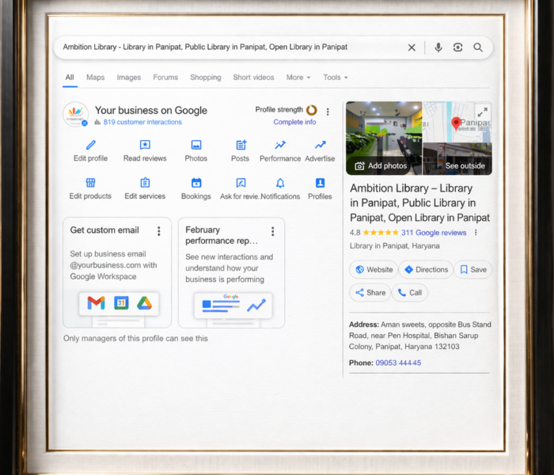Open three-dot menu on Get custom email card

[x=158, y=231]
